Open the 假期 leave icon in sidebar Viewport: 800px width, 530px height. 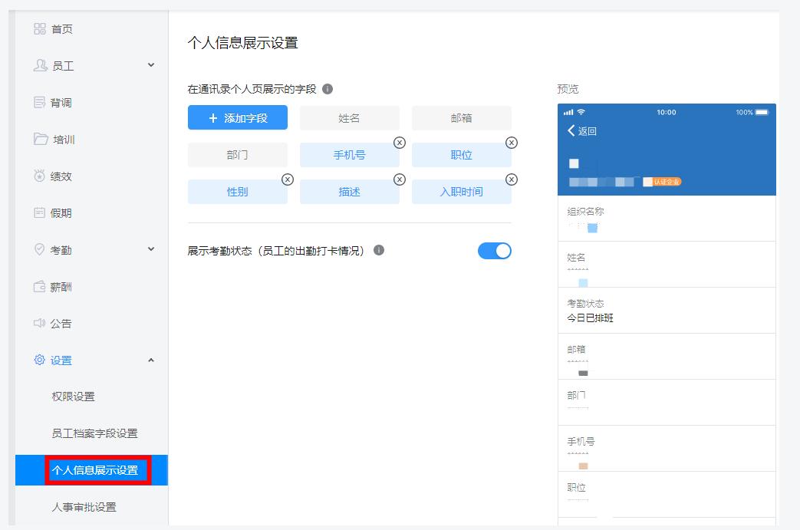click(42, 213)
